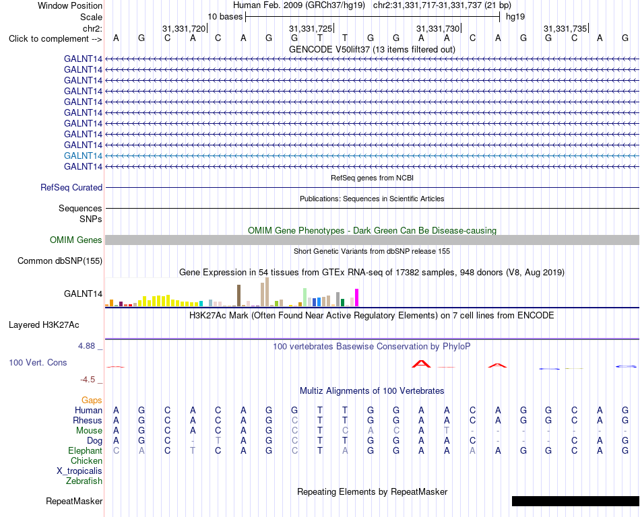Click the GTEx Gene Expression track title
640x517 pixels.
(372, 273)
